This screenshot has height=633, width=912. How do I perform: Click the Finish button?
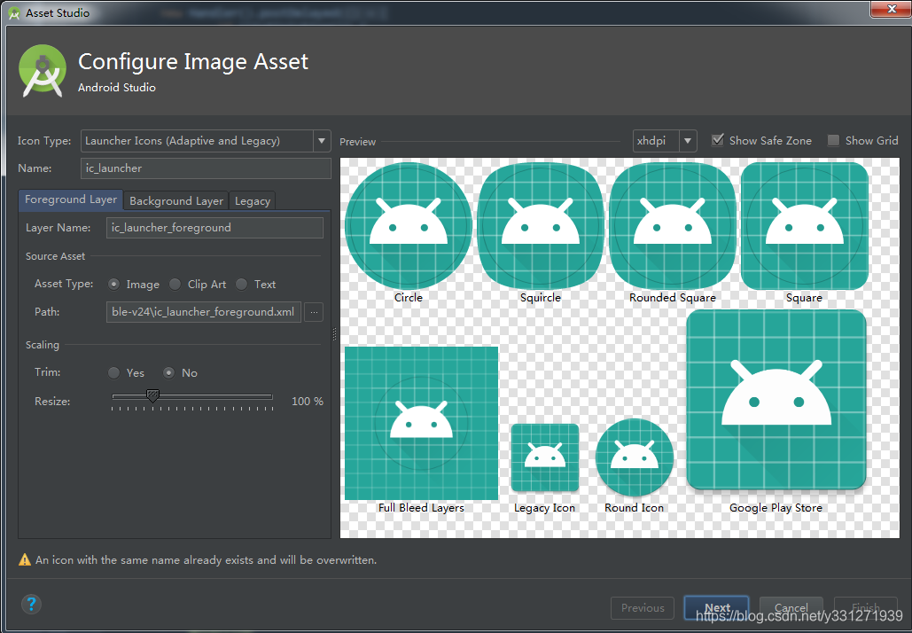click(865, 608)
